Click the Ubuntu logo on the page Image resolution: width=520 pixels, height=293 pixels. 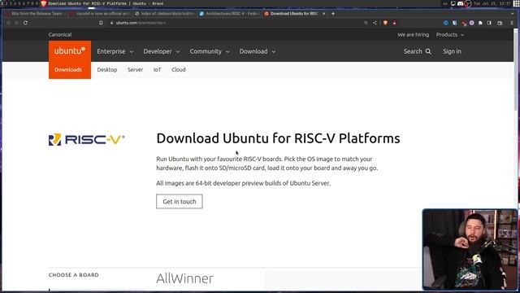(70, 50)
